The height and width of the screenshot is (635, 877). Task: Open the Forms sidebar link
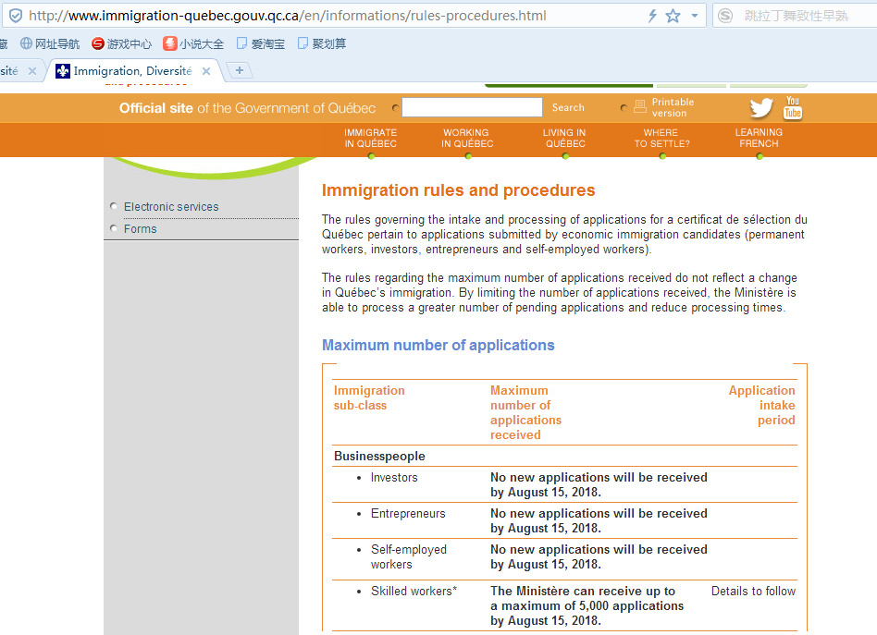pyautogui.click(x=141, y=229)
